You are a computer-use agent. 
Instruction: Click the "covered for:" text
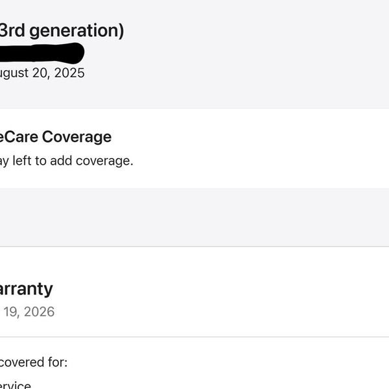(x=33, y=361)
